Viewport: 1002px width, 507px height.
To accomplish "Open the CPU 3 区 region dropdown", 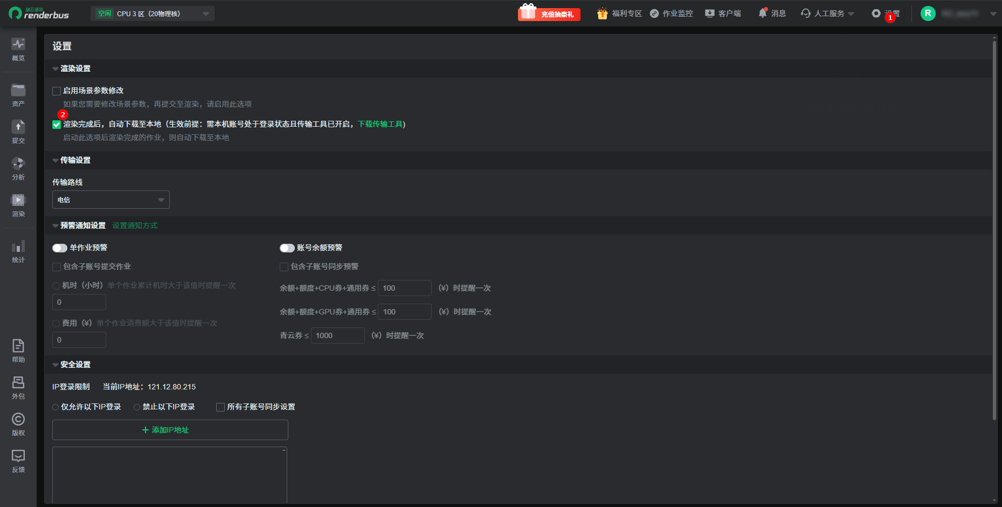I will [x=153, y=13].
